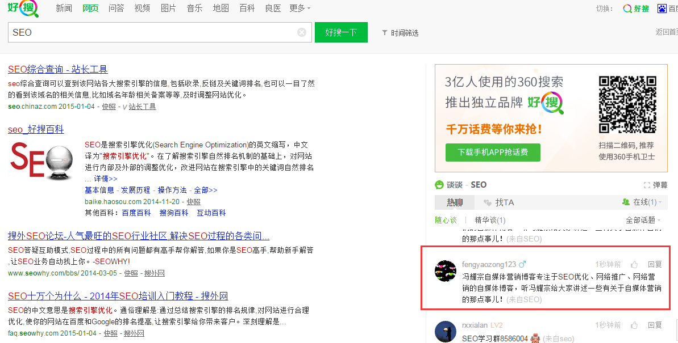Reply to fengyaozong123 via 回复
Image resolution: width=678 pixels, height=343 pixels.
pos(655,264)
